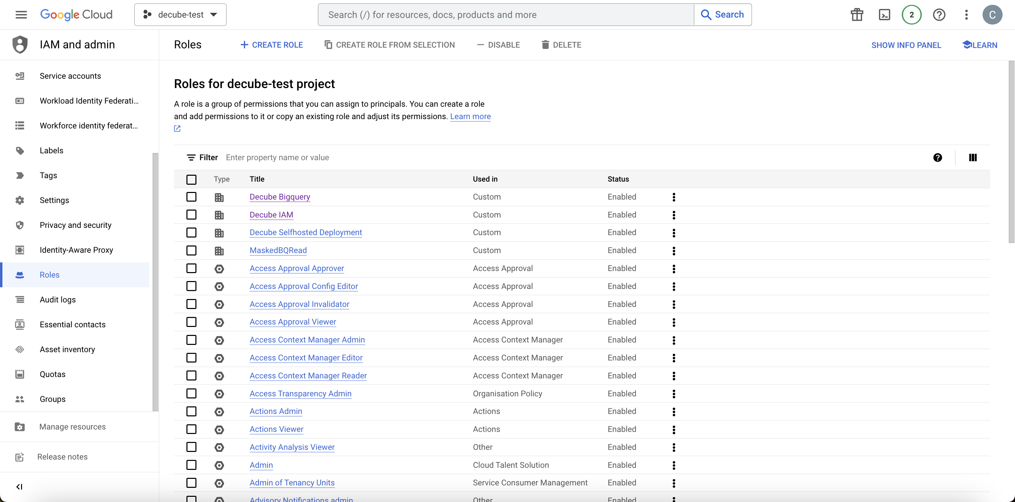The height and width of the screenshot is (502, 1015).
Task: Open the main navigation hamburger menu
Action: click(x=21, y=15)
